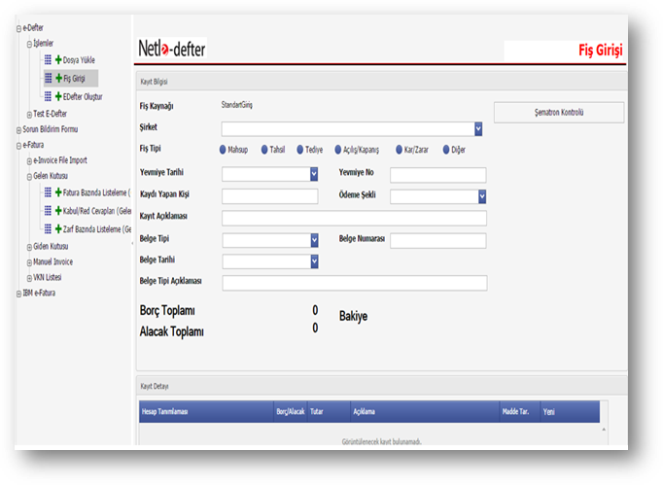Viewport: 663px width, 485px height.
Task: Click the Tutar column header
Action: [329, 412]
